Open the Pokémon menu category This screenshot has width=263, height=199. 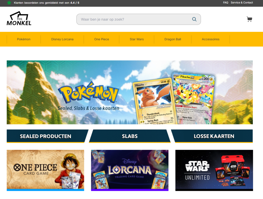[24, 39]
